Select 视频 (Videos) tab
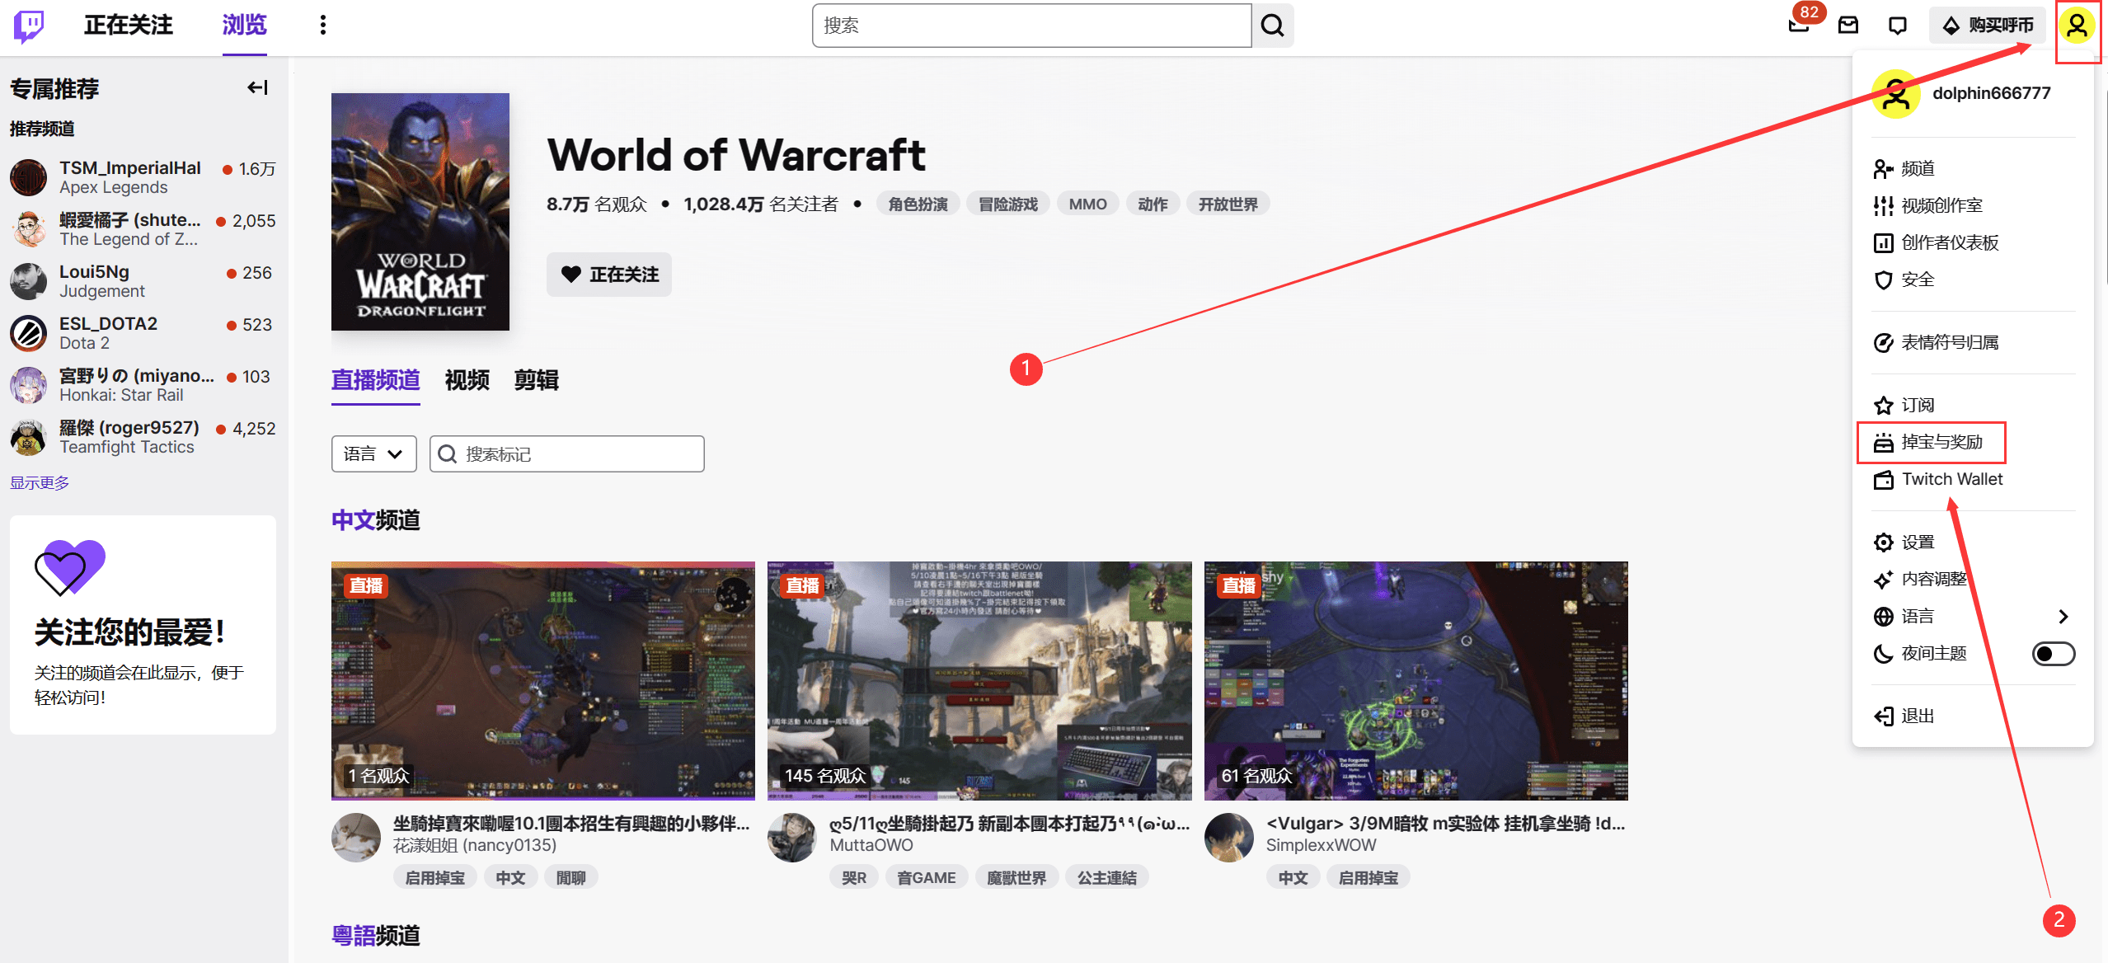This screenshot has height=963, width=2108. 465,379
